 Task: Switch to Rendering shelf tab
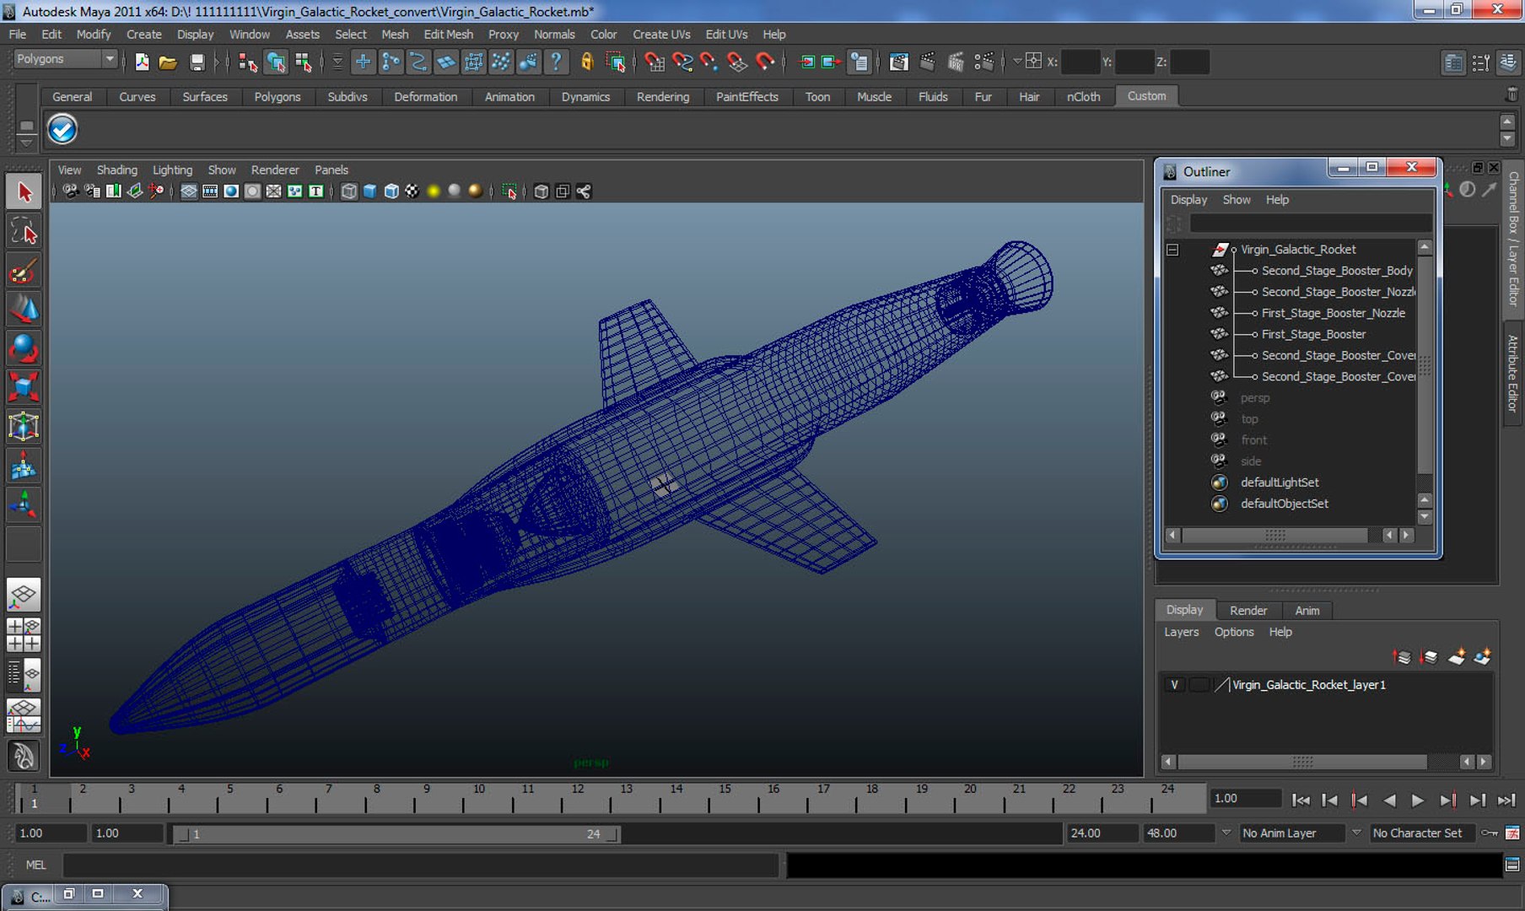[x=662, y=97]
